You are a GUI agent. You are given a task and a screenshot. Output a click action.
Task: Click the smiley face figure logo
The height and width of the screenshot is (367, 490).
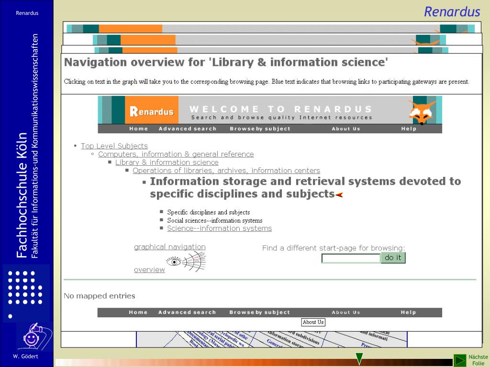[34, 336]
